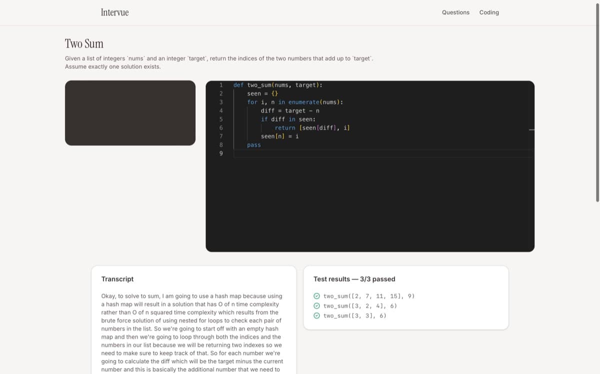Click the 'Test results — 3/3 passed' heading
Image resolution: width=600 pixels, height=374 pixels.
tap(354, 279)
